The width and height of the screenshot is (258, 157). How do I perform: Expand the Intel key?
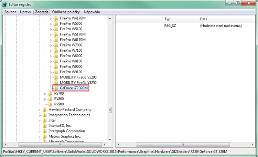point(40,121)
